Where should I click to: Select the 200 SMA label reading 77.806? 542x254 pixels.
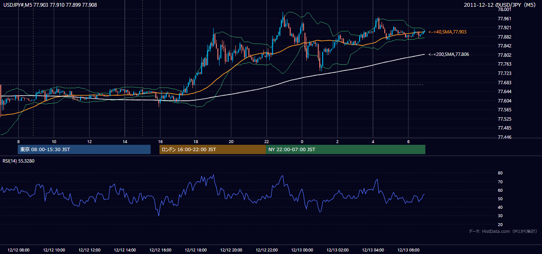click(449, 54)
